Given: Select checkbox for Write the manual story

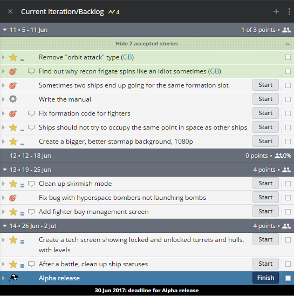Looking at the screenshot, I should (x=288, y=99).
